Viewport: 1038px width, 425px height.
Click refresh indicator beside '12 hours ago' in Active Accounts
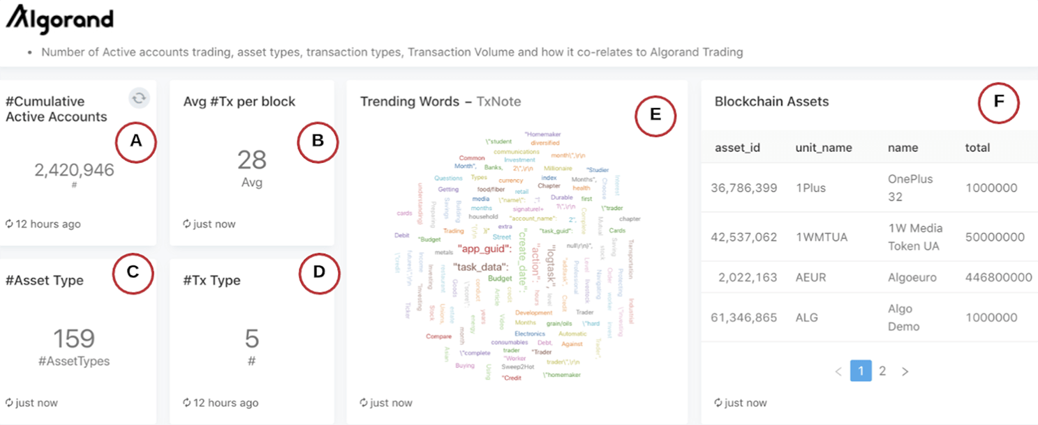(x=9, y=224)
